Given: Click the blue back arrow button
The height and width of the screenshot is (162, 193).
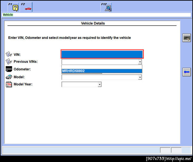Looking at the screenshot, I should tap(187, 72).
